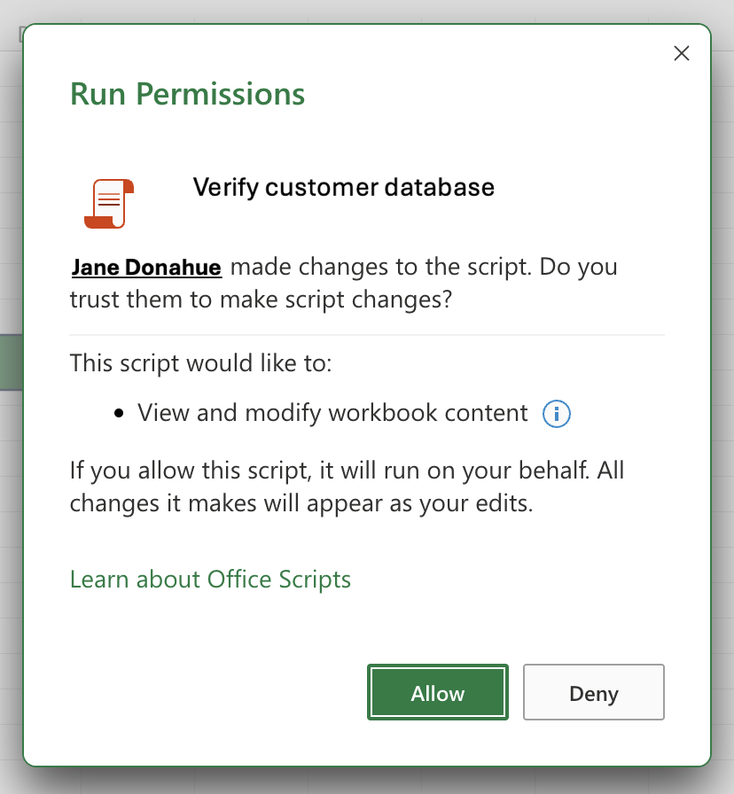Viewport: 734px width, 794px height.
Task: Dismiss the Run Permissions dialog
Action: coord(681,53)
